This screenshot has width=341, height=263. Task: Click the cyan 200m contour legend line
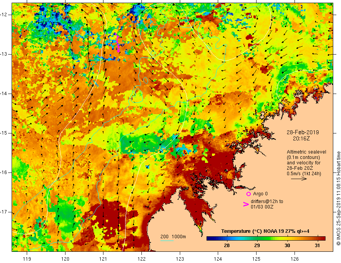coord(167,241)
